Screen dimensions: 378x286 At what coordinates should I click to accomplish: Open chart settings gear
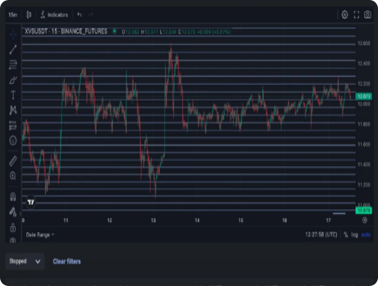[344, 15]
